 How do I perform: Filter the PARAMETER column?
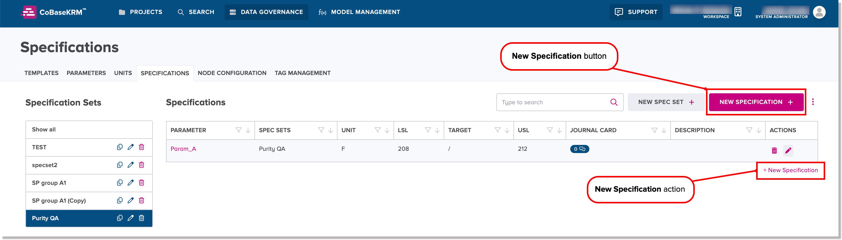click(x=238, y=130)
